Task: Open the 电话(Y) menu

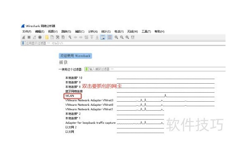Action: pos(119,32)
